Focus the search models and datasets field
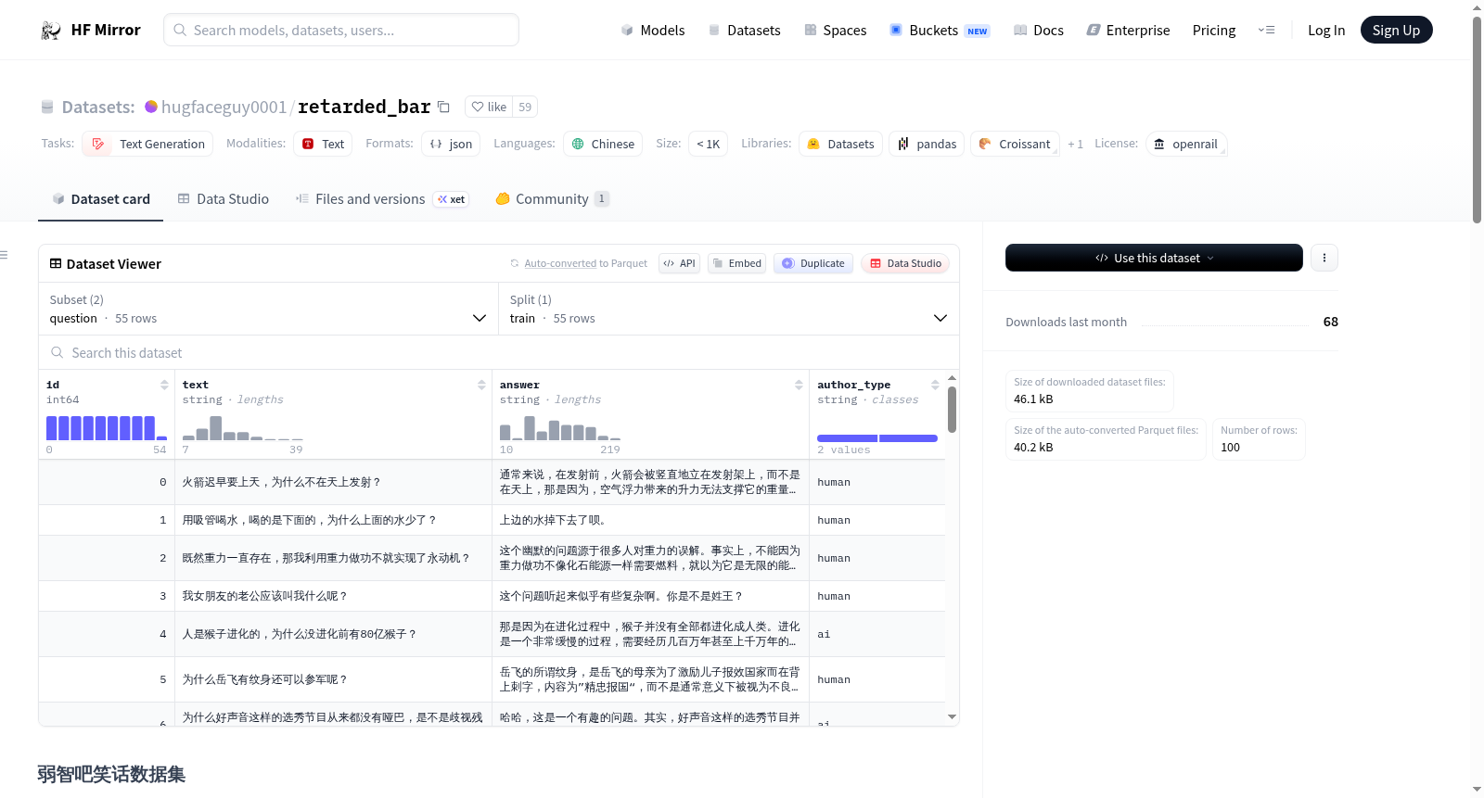The image size is (1484, 798). click(x=341, y=30)
